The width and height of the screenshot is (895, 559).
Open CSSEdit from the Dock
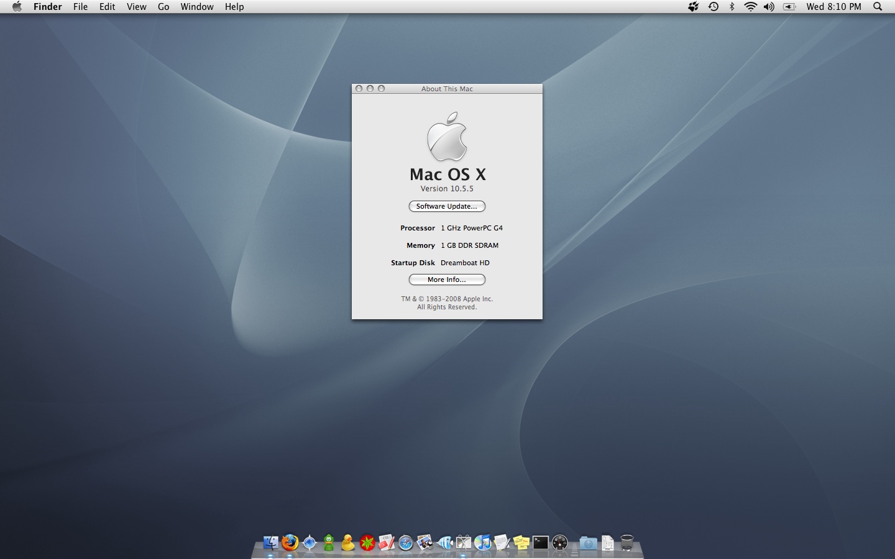point(387,543)
